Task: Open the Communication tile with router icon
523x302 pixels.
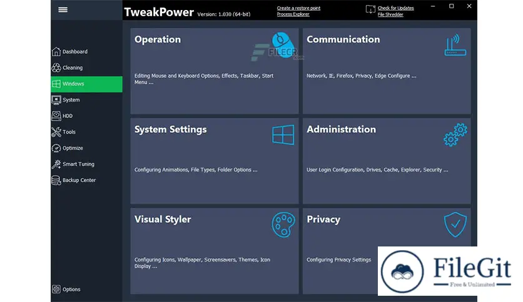Action: [x=386, y=70]
